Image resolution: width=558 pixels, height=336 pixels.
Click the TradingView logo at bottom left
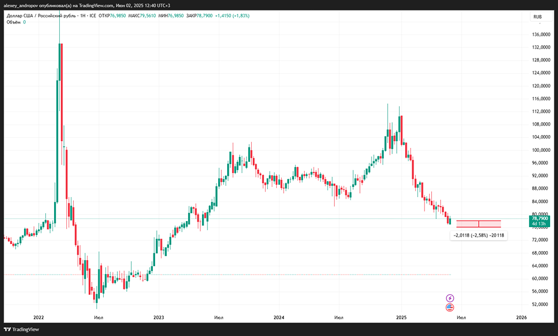(x=21, y=329)
